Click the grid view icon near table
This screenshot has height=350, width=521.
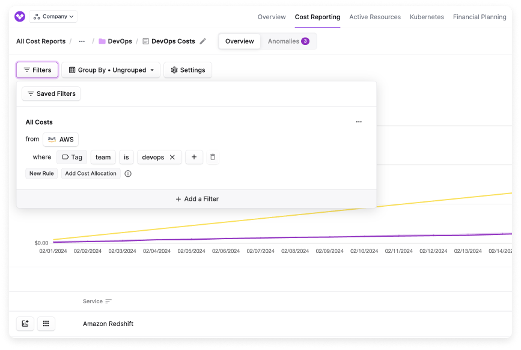(46, 323)
